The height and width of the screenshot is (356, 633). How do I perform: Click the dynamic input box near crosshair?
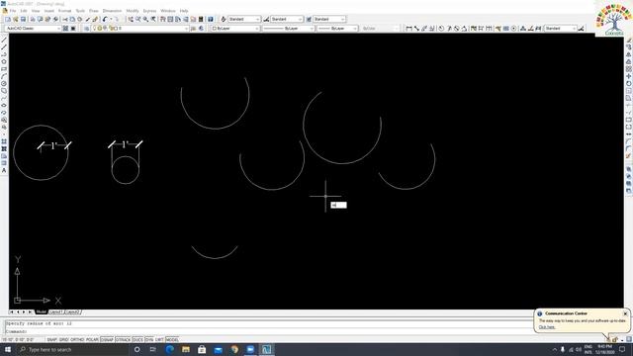pos(338,205)
